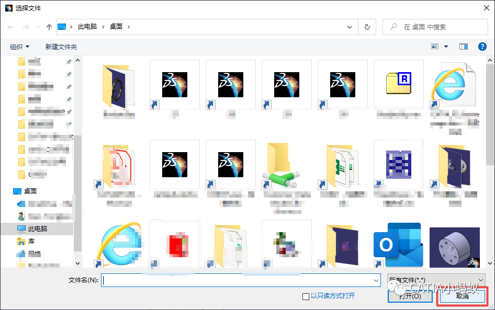Click navigation pane scrollbar down arrow
495x310 pixels.
pos(77,263)
